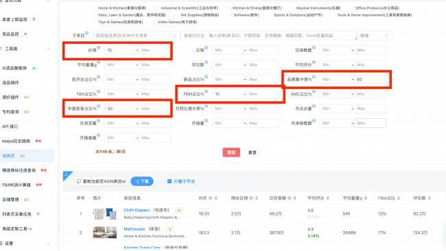446x251 pixels.
Task: Click the help icon next to 平均重量g
Action: pyautogui.click(x=98, y=62)
